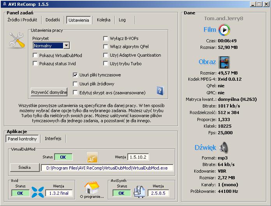Select the Ustawienia tab
271x206 pixels.
click(x=79, y=20)
